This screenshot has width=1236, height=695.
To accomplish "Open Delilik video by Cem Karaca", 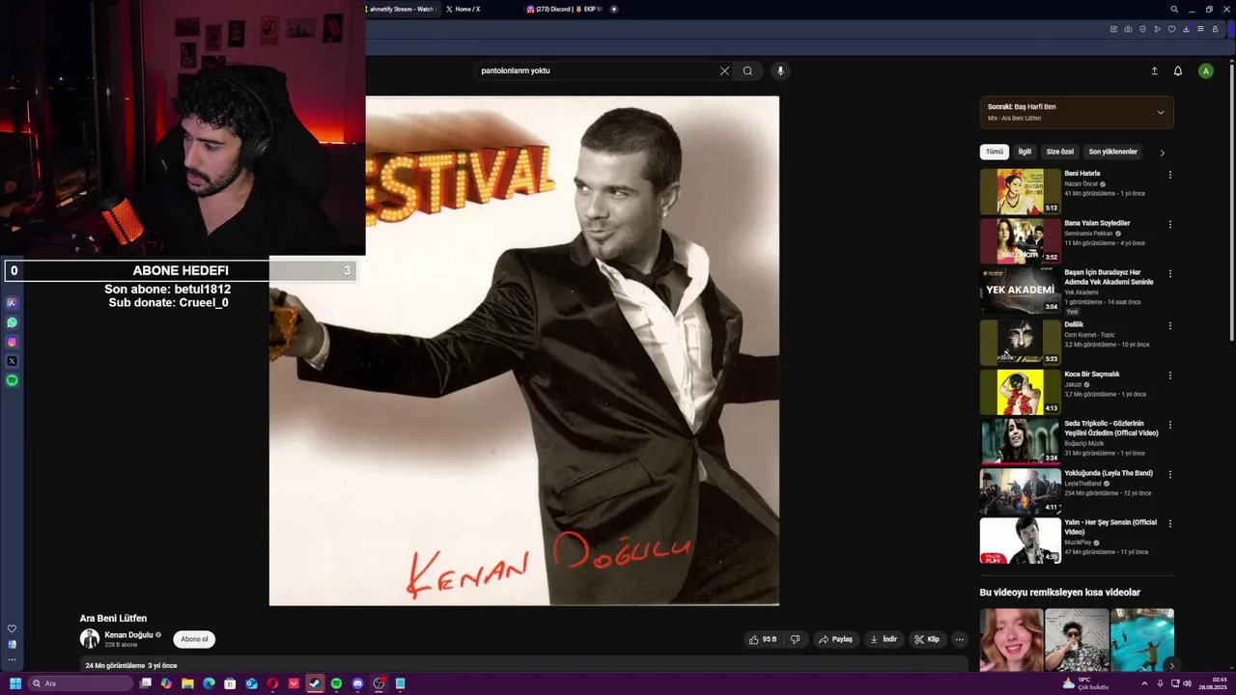I will pos(1020,342).
